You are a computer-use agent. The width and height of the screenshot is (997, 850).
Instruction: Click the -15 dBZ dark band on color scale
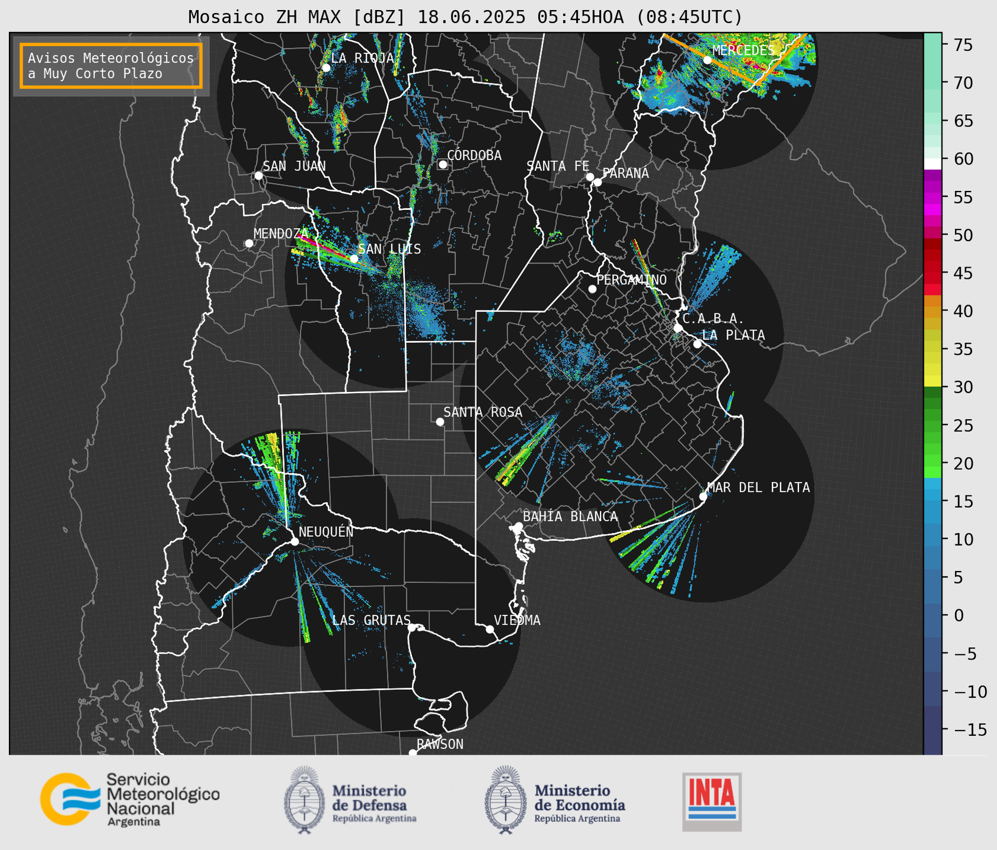(933, 730)
